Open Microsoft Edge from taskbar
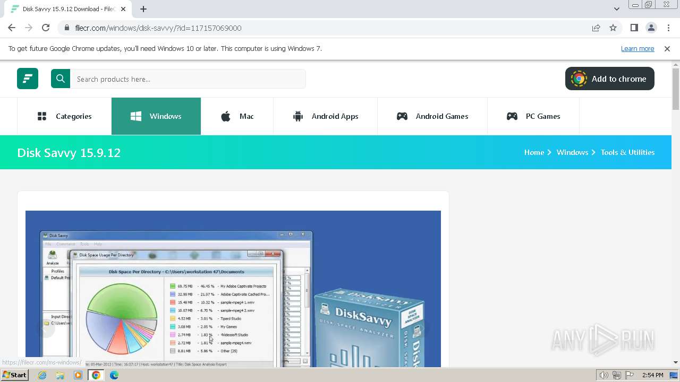680x382 pixels. [x=114, y=375]
